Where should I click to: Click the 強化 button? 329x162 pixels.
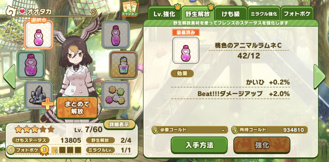(x=262, y=145)
